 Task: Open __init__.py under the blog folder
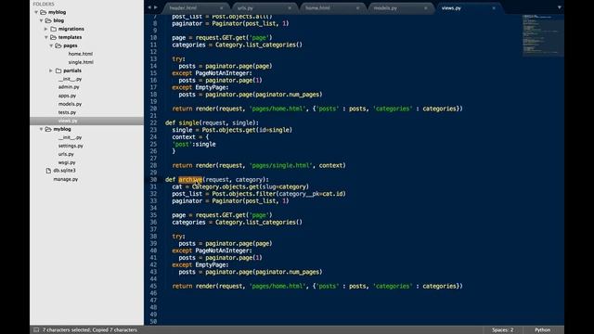(x=71, y=79)
